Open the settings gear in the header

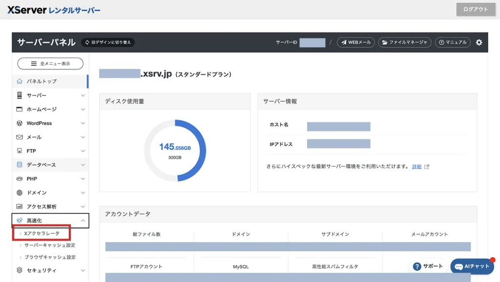[x=479, y=42]
